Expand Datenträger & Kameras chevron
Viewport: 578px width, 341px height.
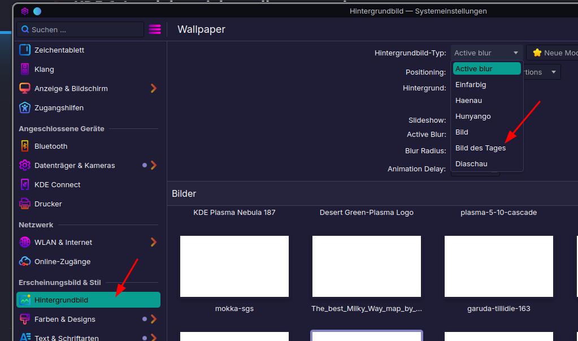coord(154,165)
